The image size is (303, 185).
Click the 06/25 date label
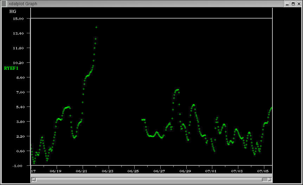[x=133, y=171]
